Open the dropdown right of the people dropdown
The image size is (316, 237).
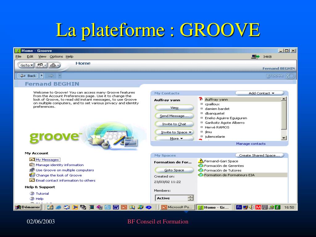54,65
